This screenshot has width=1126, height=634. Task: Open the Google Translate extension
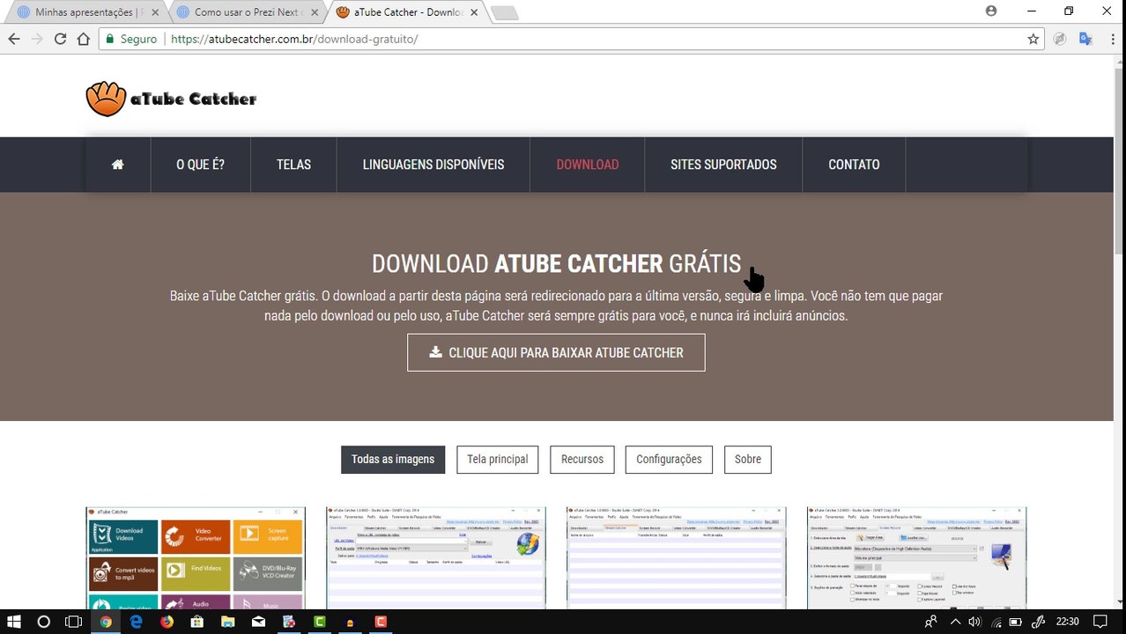click(x=1085, y=39)
